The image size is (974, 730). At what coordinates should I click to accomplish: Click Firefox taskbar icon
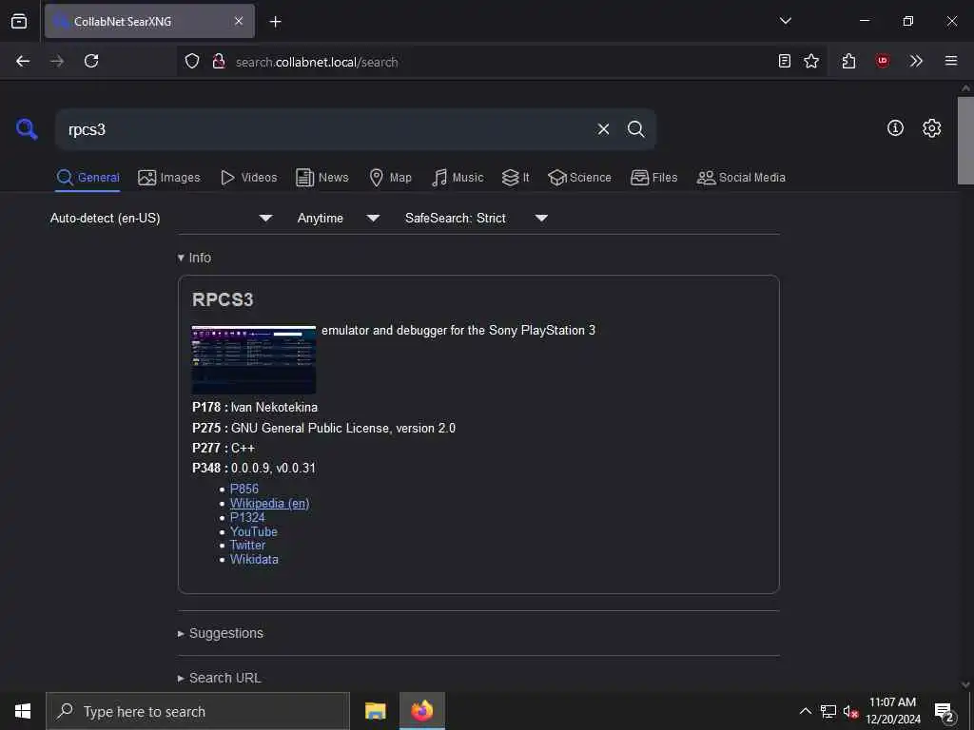tap(421, 711)
